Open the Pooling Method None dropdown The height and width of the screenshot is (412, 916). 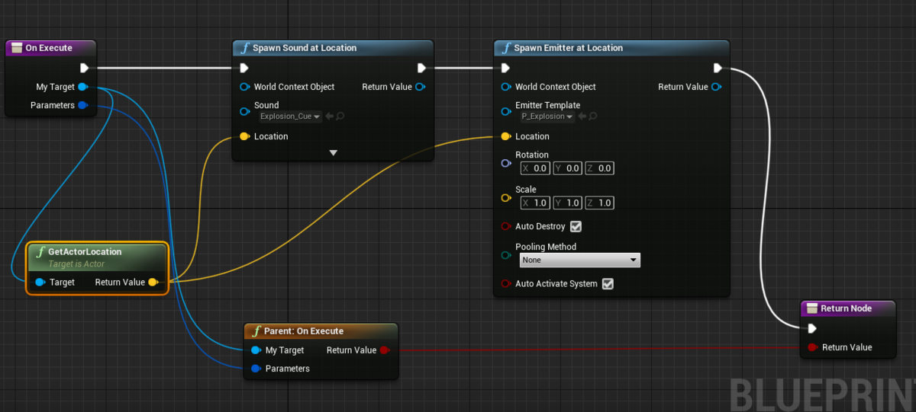579,260
